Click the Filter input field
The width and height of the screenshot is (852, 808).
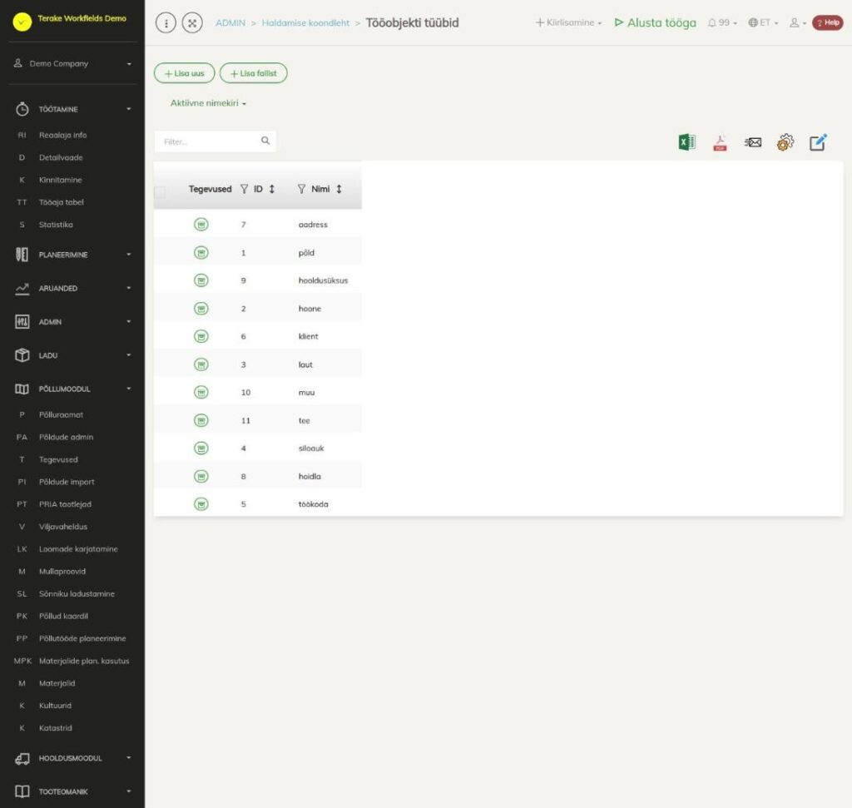[x=215, y=141]
